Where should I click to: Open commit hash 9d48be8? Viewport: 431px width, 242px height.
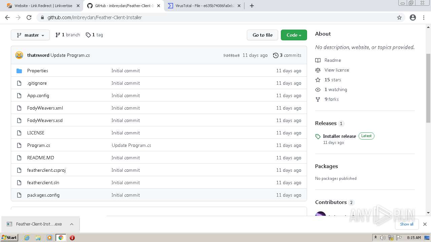[x=231, y=55]
